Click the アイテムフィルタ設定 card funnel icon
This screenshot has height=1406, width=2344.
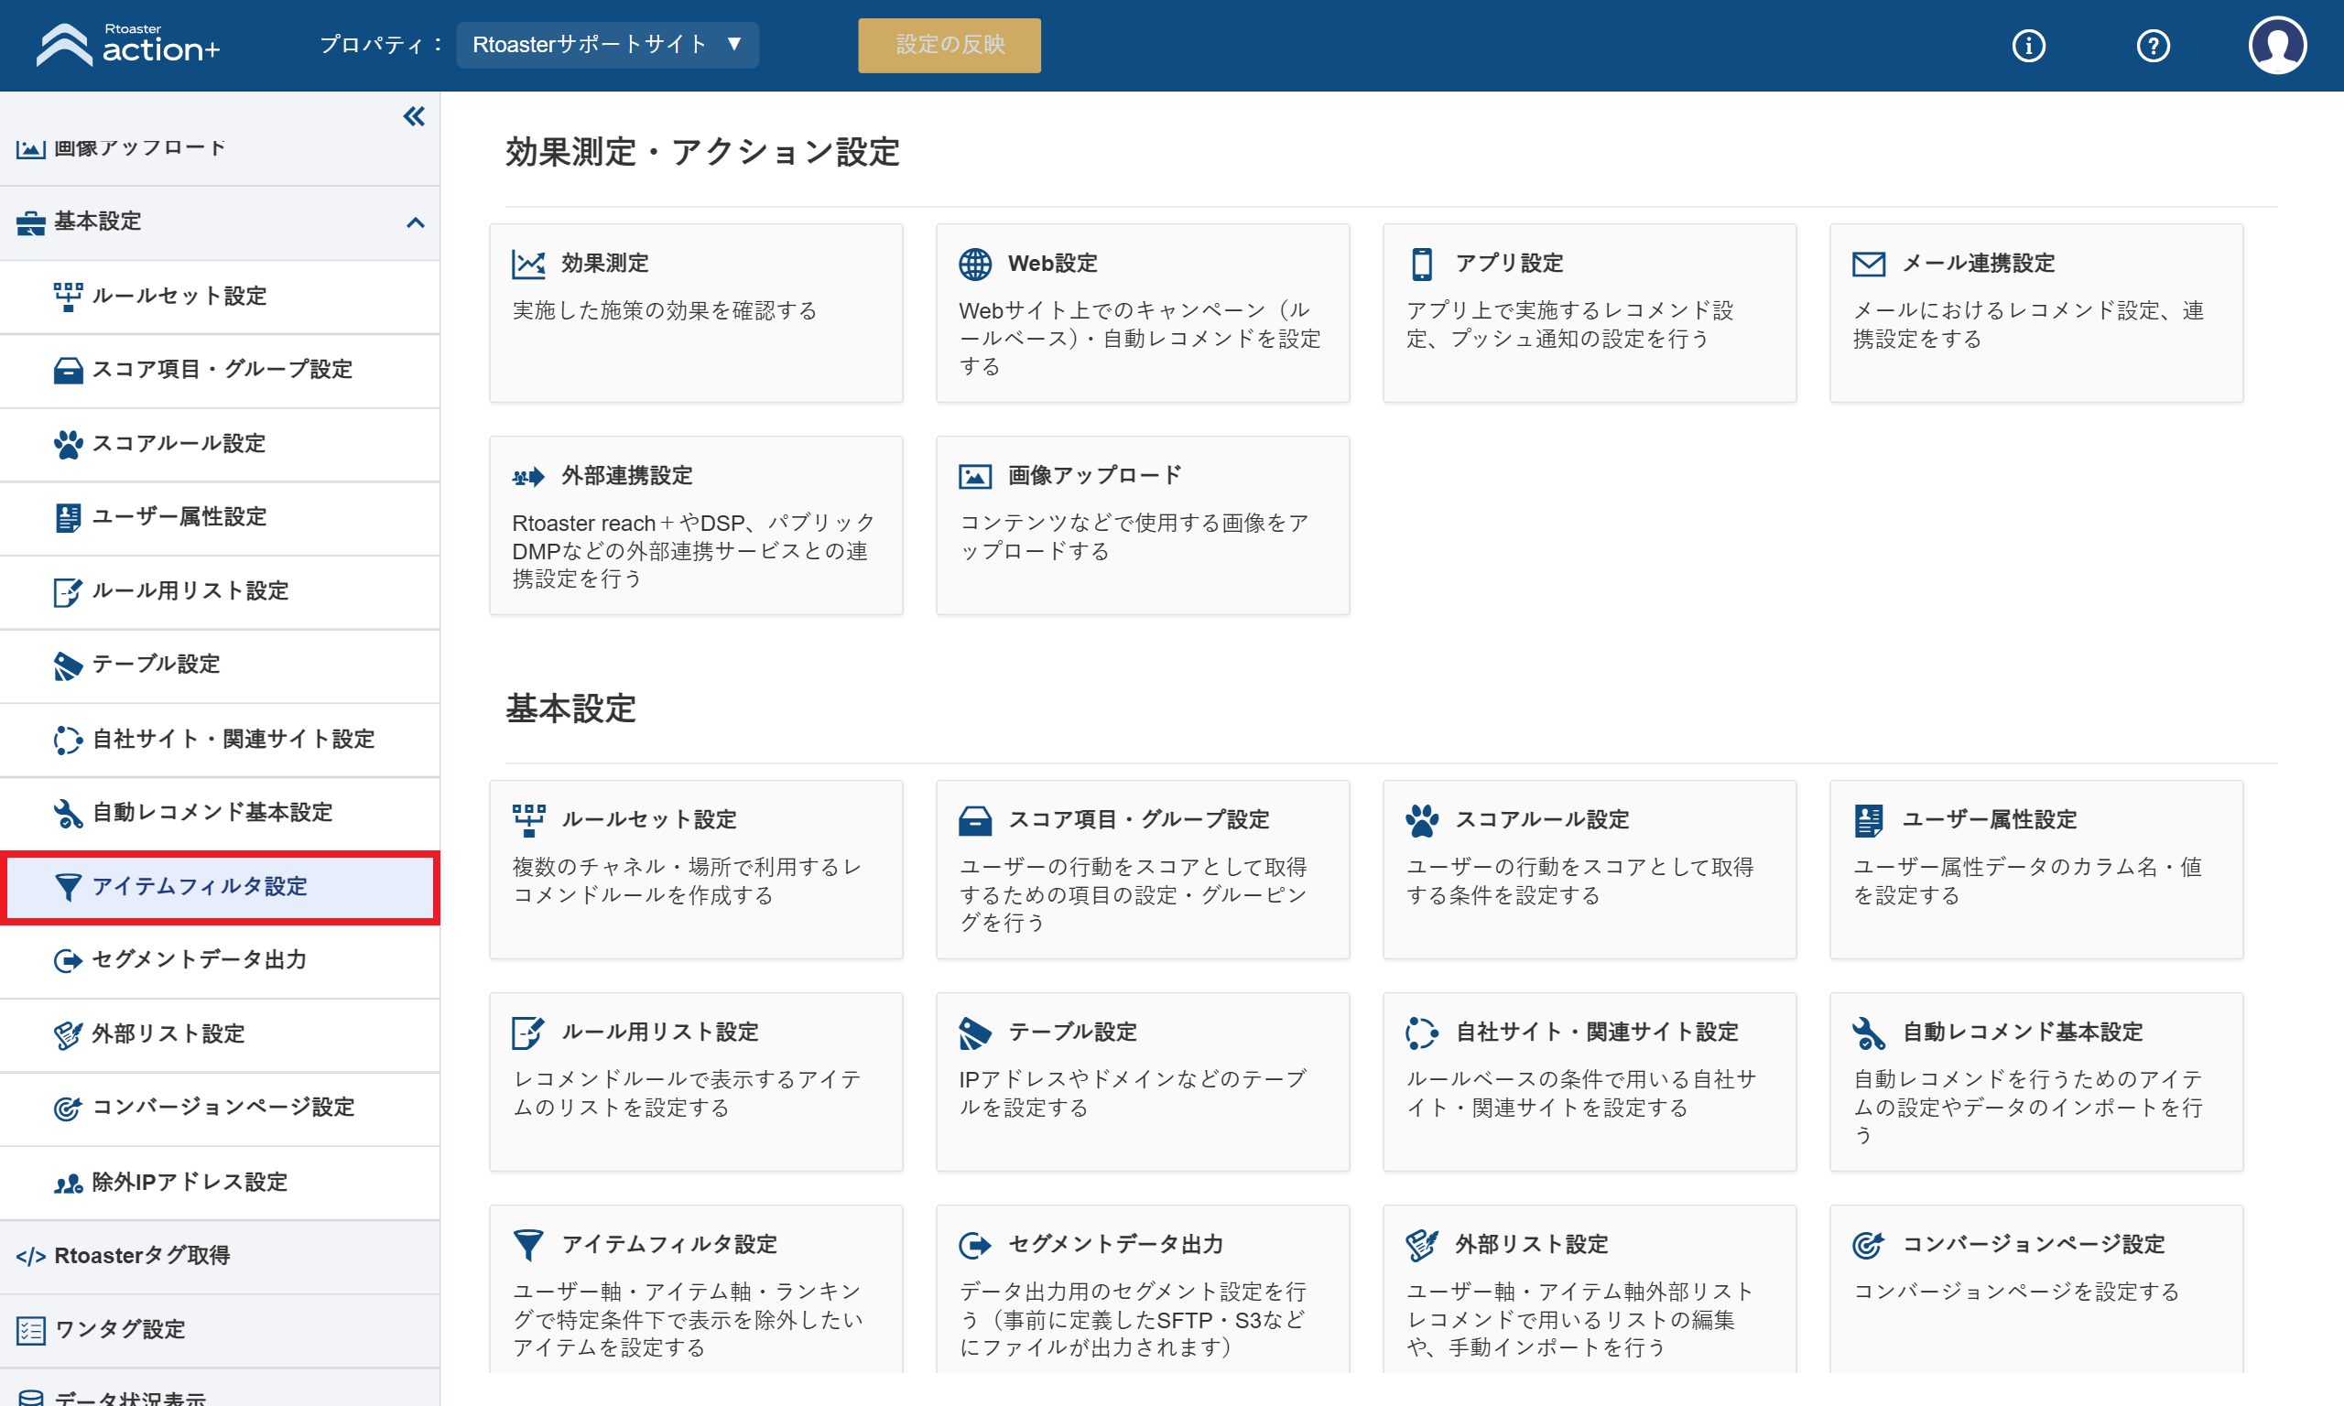coord(527,1245)
